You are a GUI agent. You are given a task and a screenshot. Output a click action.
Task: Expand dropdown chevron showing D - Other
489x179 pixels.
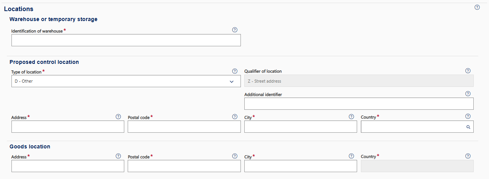tap(231, 81)
